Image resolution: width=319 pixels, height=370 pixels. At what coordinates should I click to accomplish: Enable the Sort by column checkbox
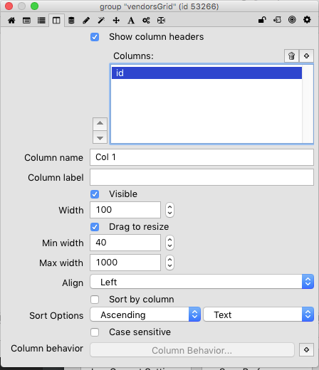(95, 300)
